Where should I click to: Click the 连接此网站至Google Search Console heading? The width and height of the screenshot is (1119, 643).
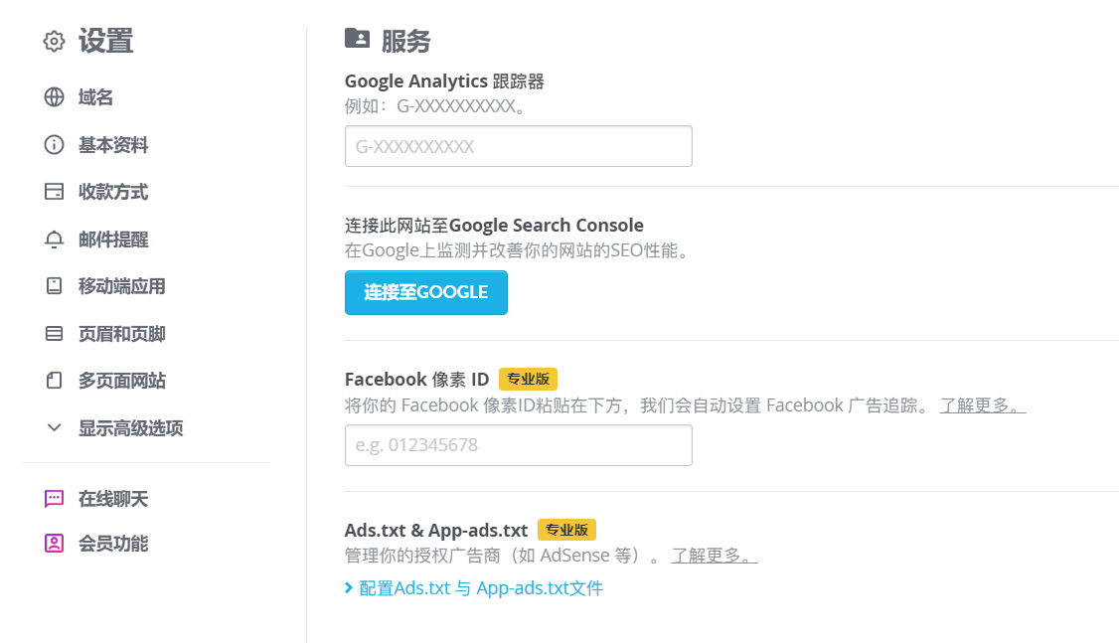[x=494, y=226]
